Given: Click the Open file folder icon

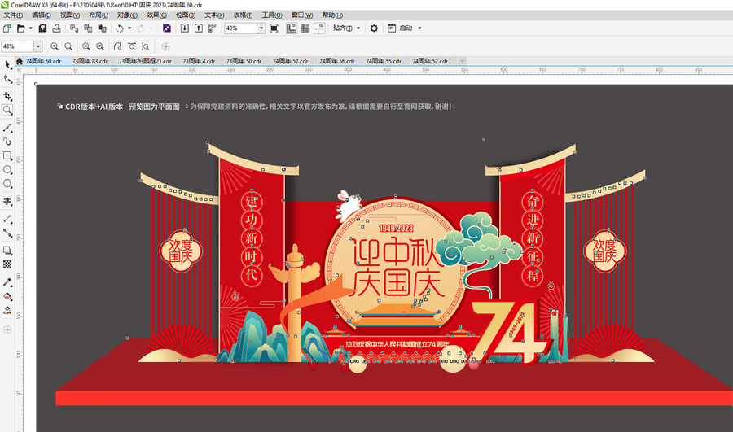Looking at the screenshot, I should pyautogui.click(x=20, y=28).
